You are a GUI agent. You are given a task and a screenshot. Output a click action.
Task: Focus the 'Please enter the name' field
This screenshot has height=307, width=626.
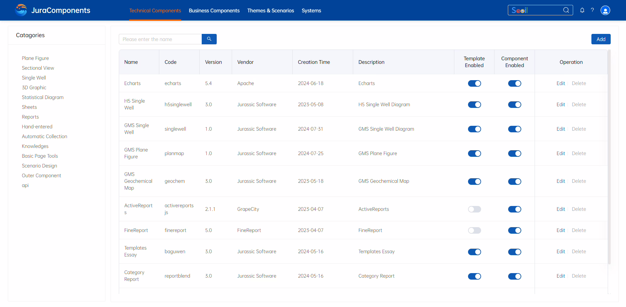[x=160, y=39]
